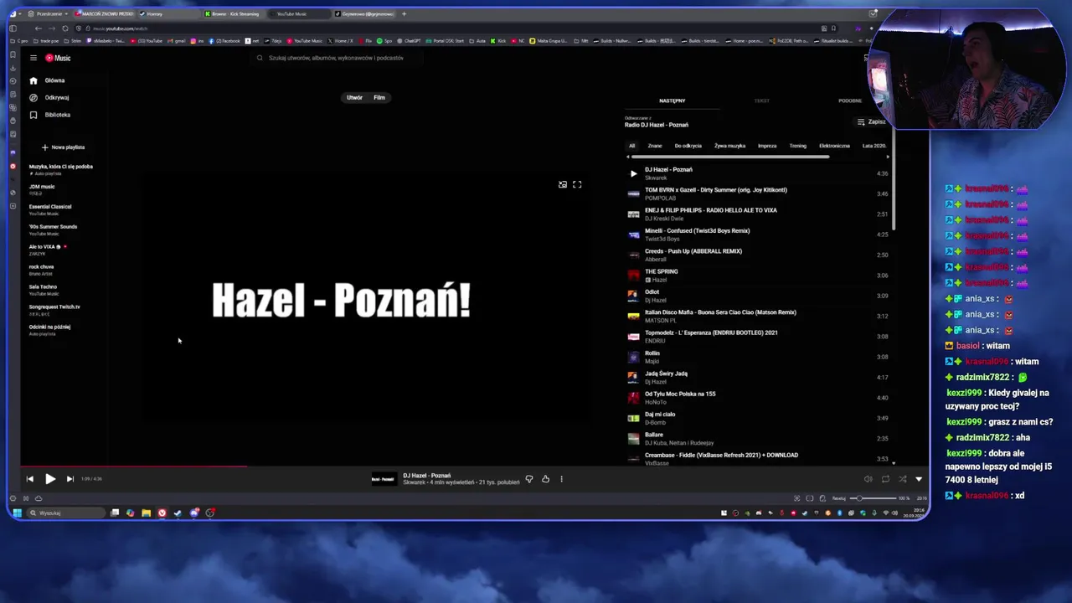The height and width of the screenshot is (603, 1072).
Task: Save the queue with Zapisz button
Action: pos(871,122)
